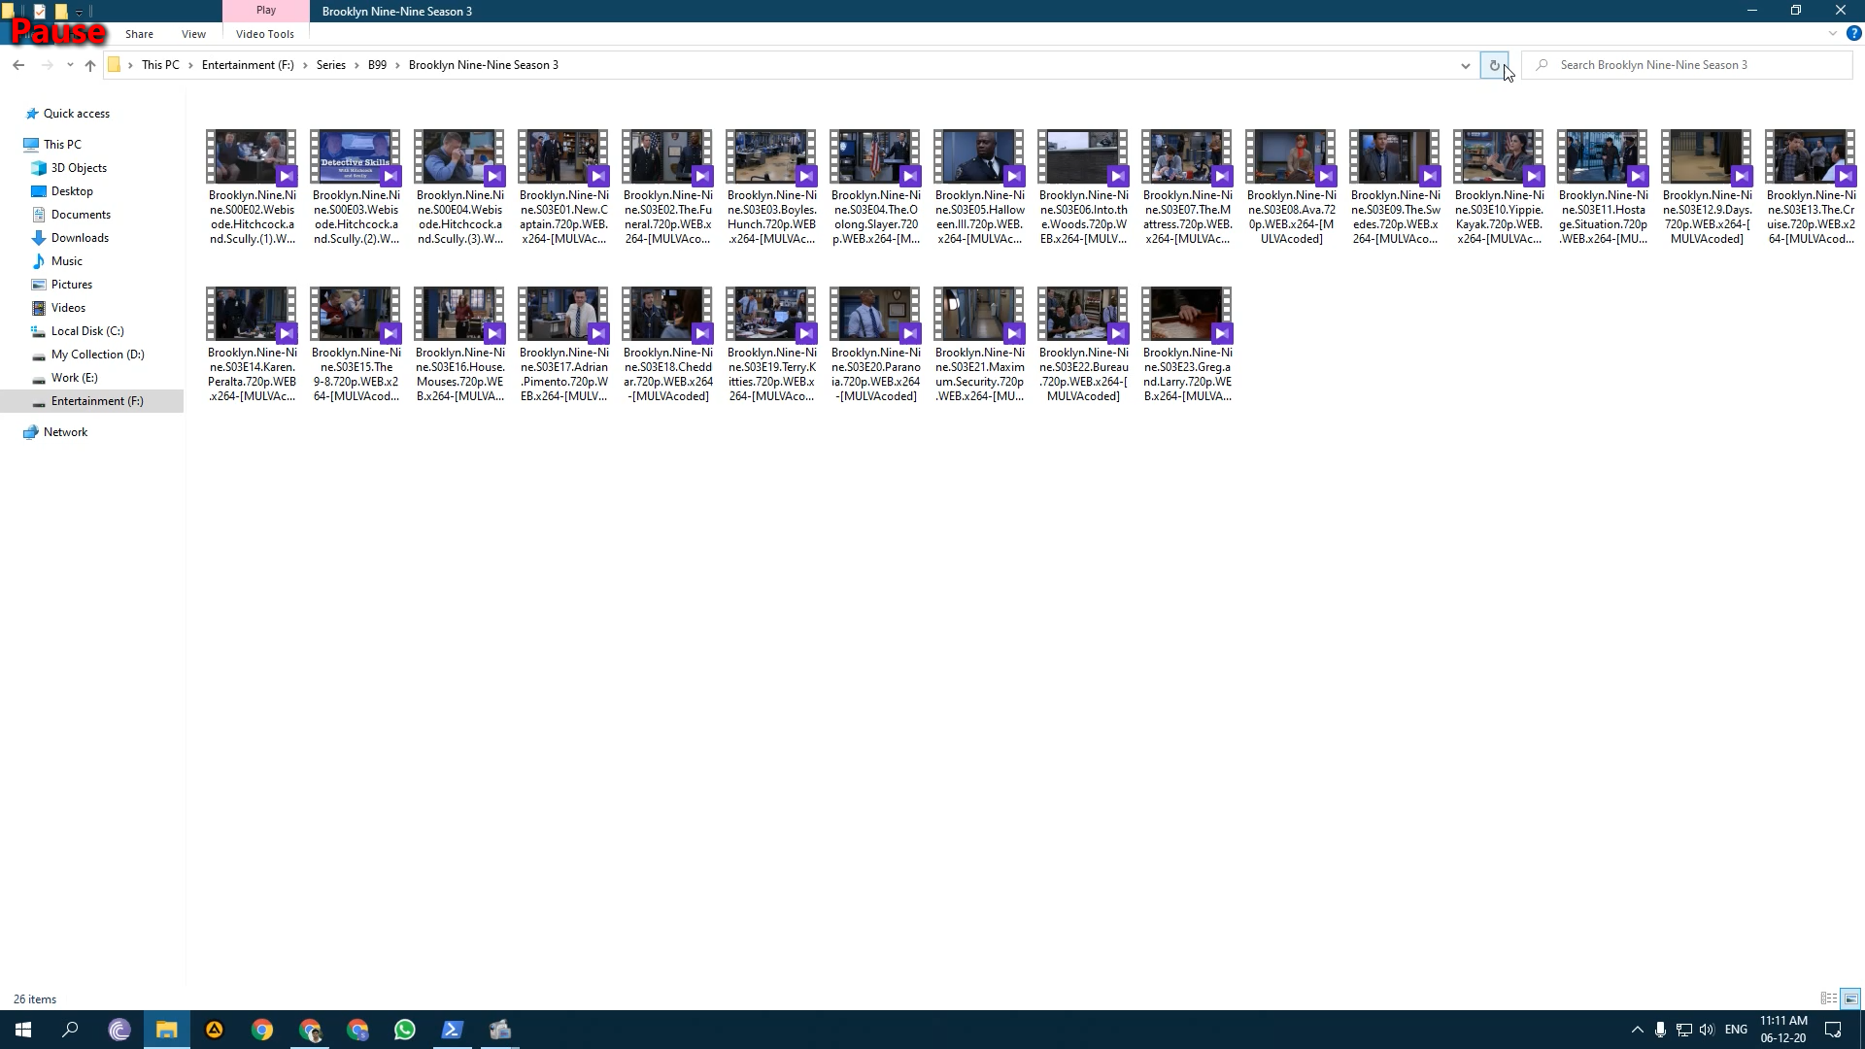Open the Help question mark icon

coord(1853,33)
